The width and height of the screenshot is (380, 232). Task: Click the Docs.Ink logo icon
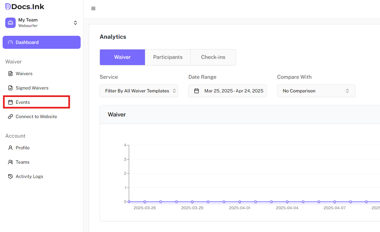8,7
